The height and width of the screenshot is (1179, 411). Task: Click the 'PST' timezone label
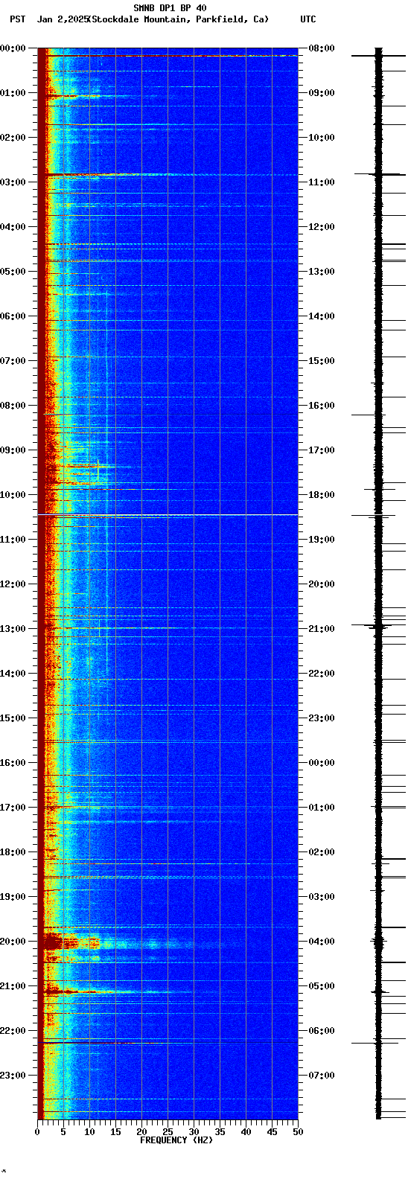click(17, 19)
